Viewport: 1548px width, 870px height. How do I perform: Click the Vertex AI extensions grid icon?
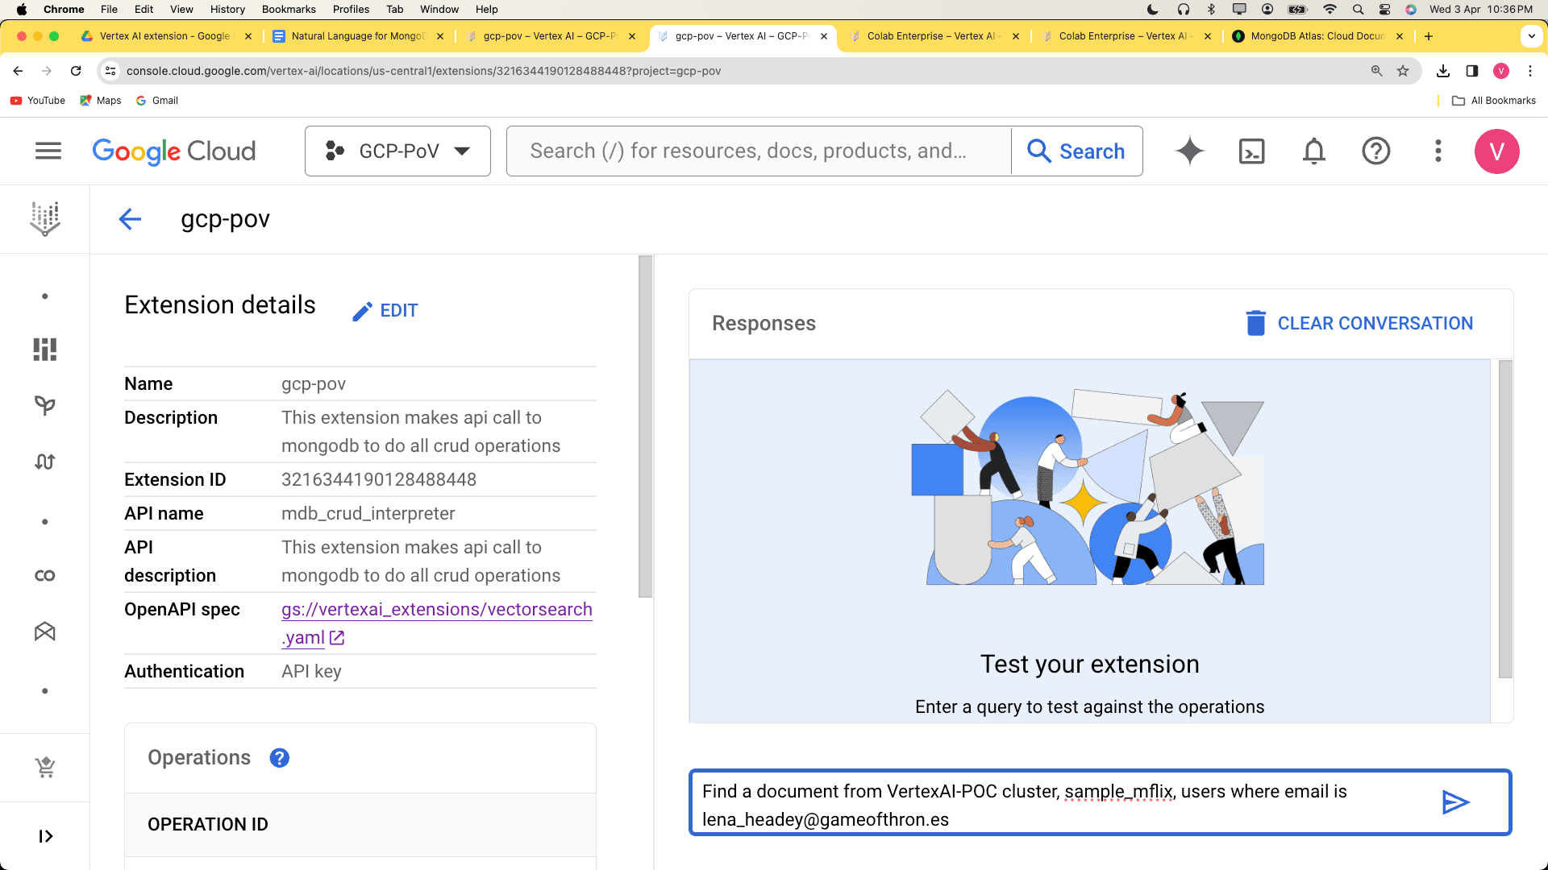[44, 349]
